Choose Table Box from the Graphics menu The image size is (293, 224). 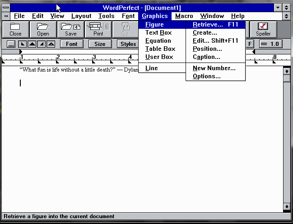click(162, 49)
